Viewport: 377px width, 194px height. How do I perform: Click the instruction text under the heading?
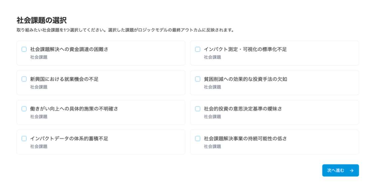click(x=125, y=30)
